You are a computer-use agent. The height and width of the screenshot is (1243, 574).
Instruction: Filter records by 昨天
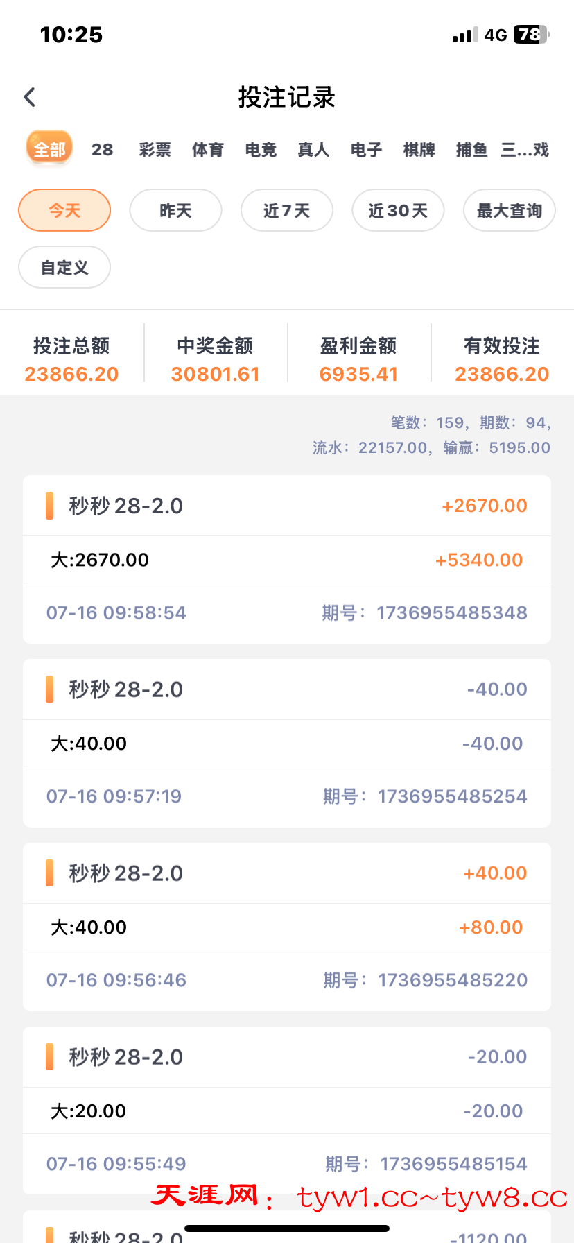pos(175,210)
